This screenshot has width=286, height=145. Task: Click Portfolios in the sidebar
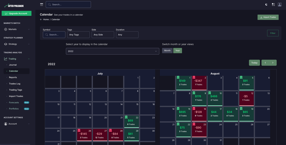[x=14, y=109]
